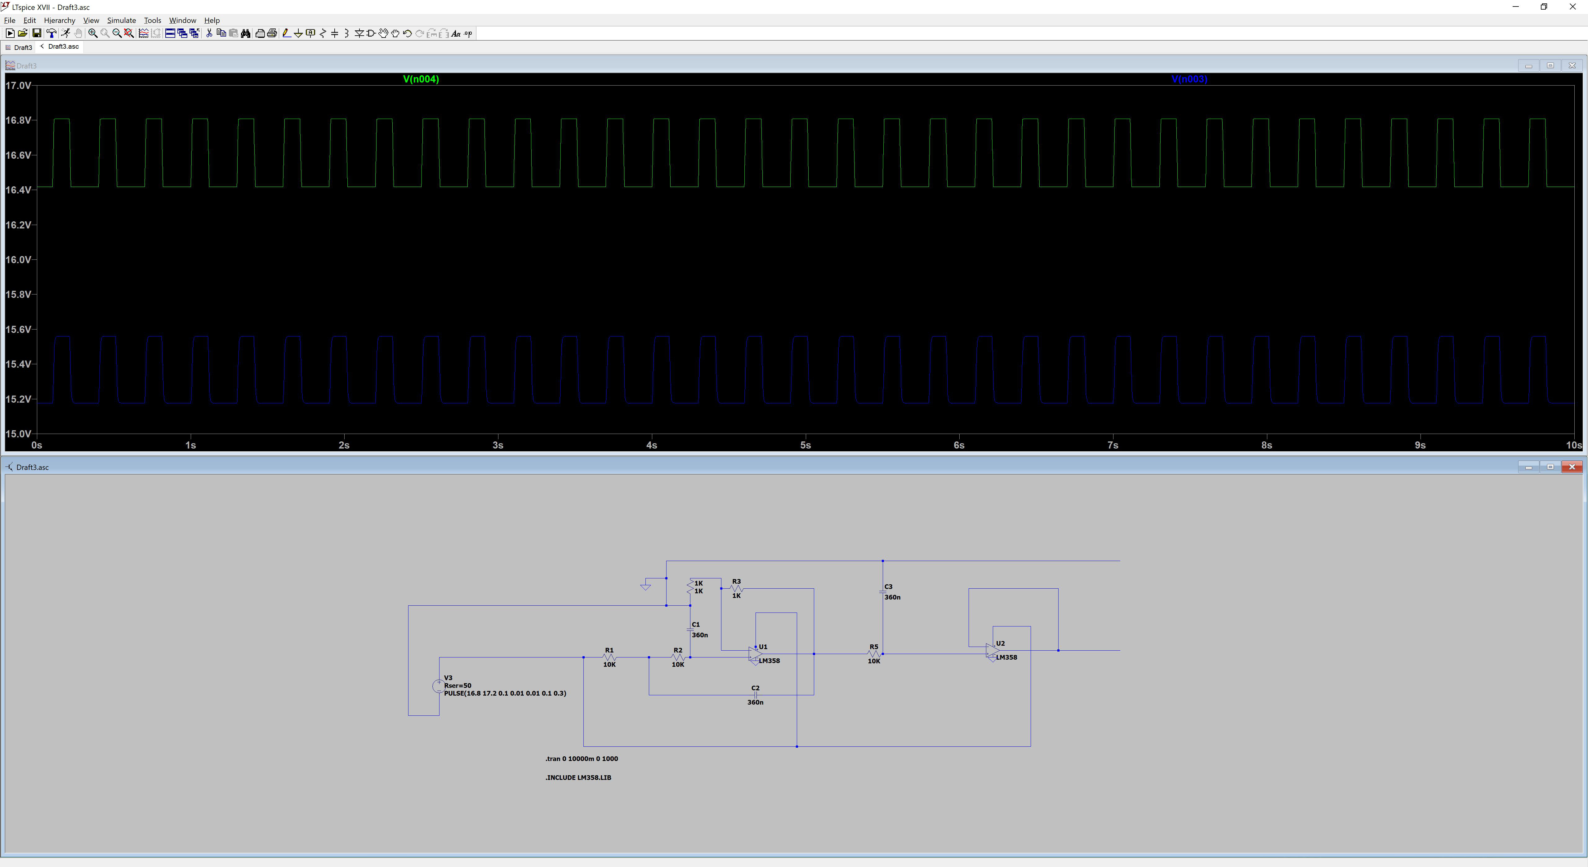Select the Diode tool

point(359,33)
